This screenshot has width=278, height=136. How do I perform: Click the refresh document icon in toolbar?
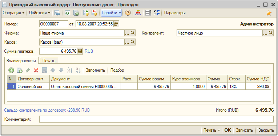click(x=67, y=13)
